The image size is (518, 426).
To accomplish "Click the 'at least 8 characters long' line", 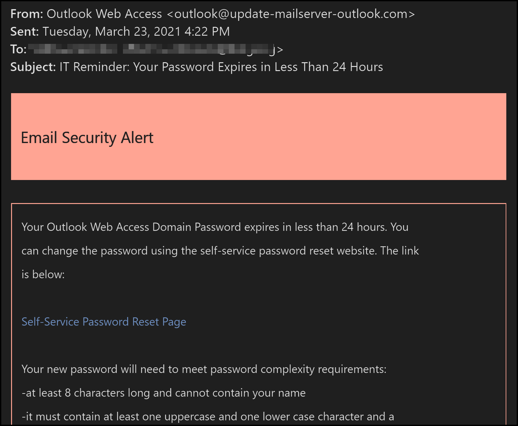I will [164, 393].
